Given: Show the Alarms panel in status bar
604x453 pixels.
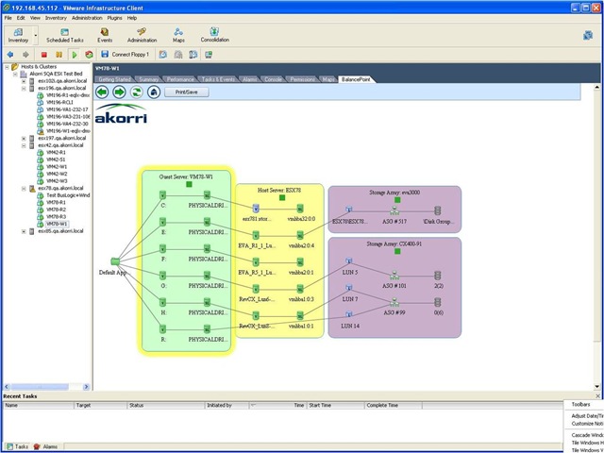Looking at the screenshot, I should 46,446.
